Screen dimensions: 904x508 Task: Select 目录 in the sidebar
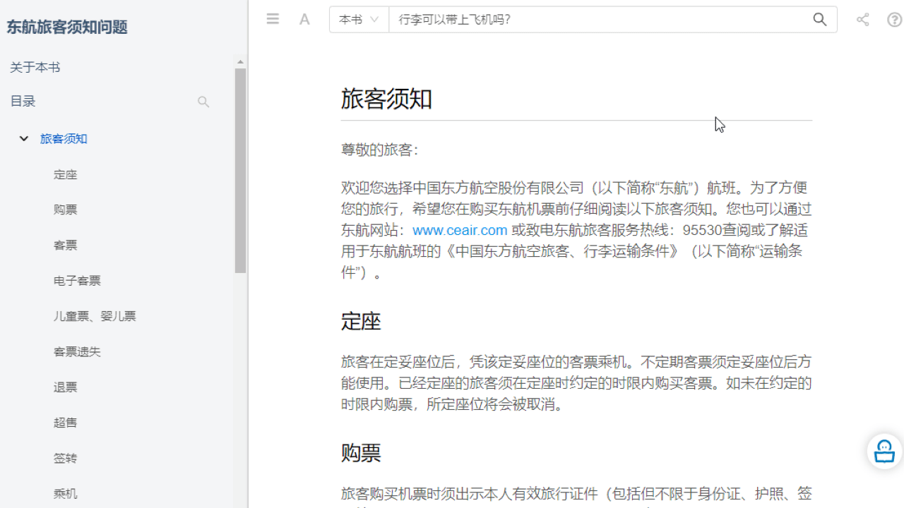click(23, 101)
